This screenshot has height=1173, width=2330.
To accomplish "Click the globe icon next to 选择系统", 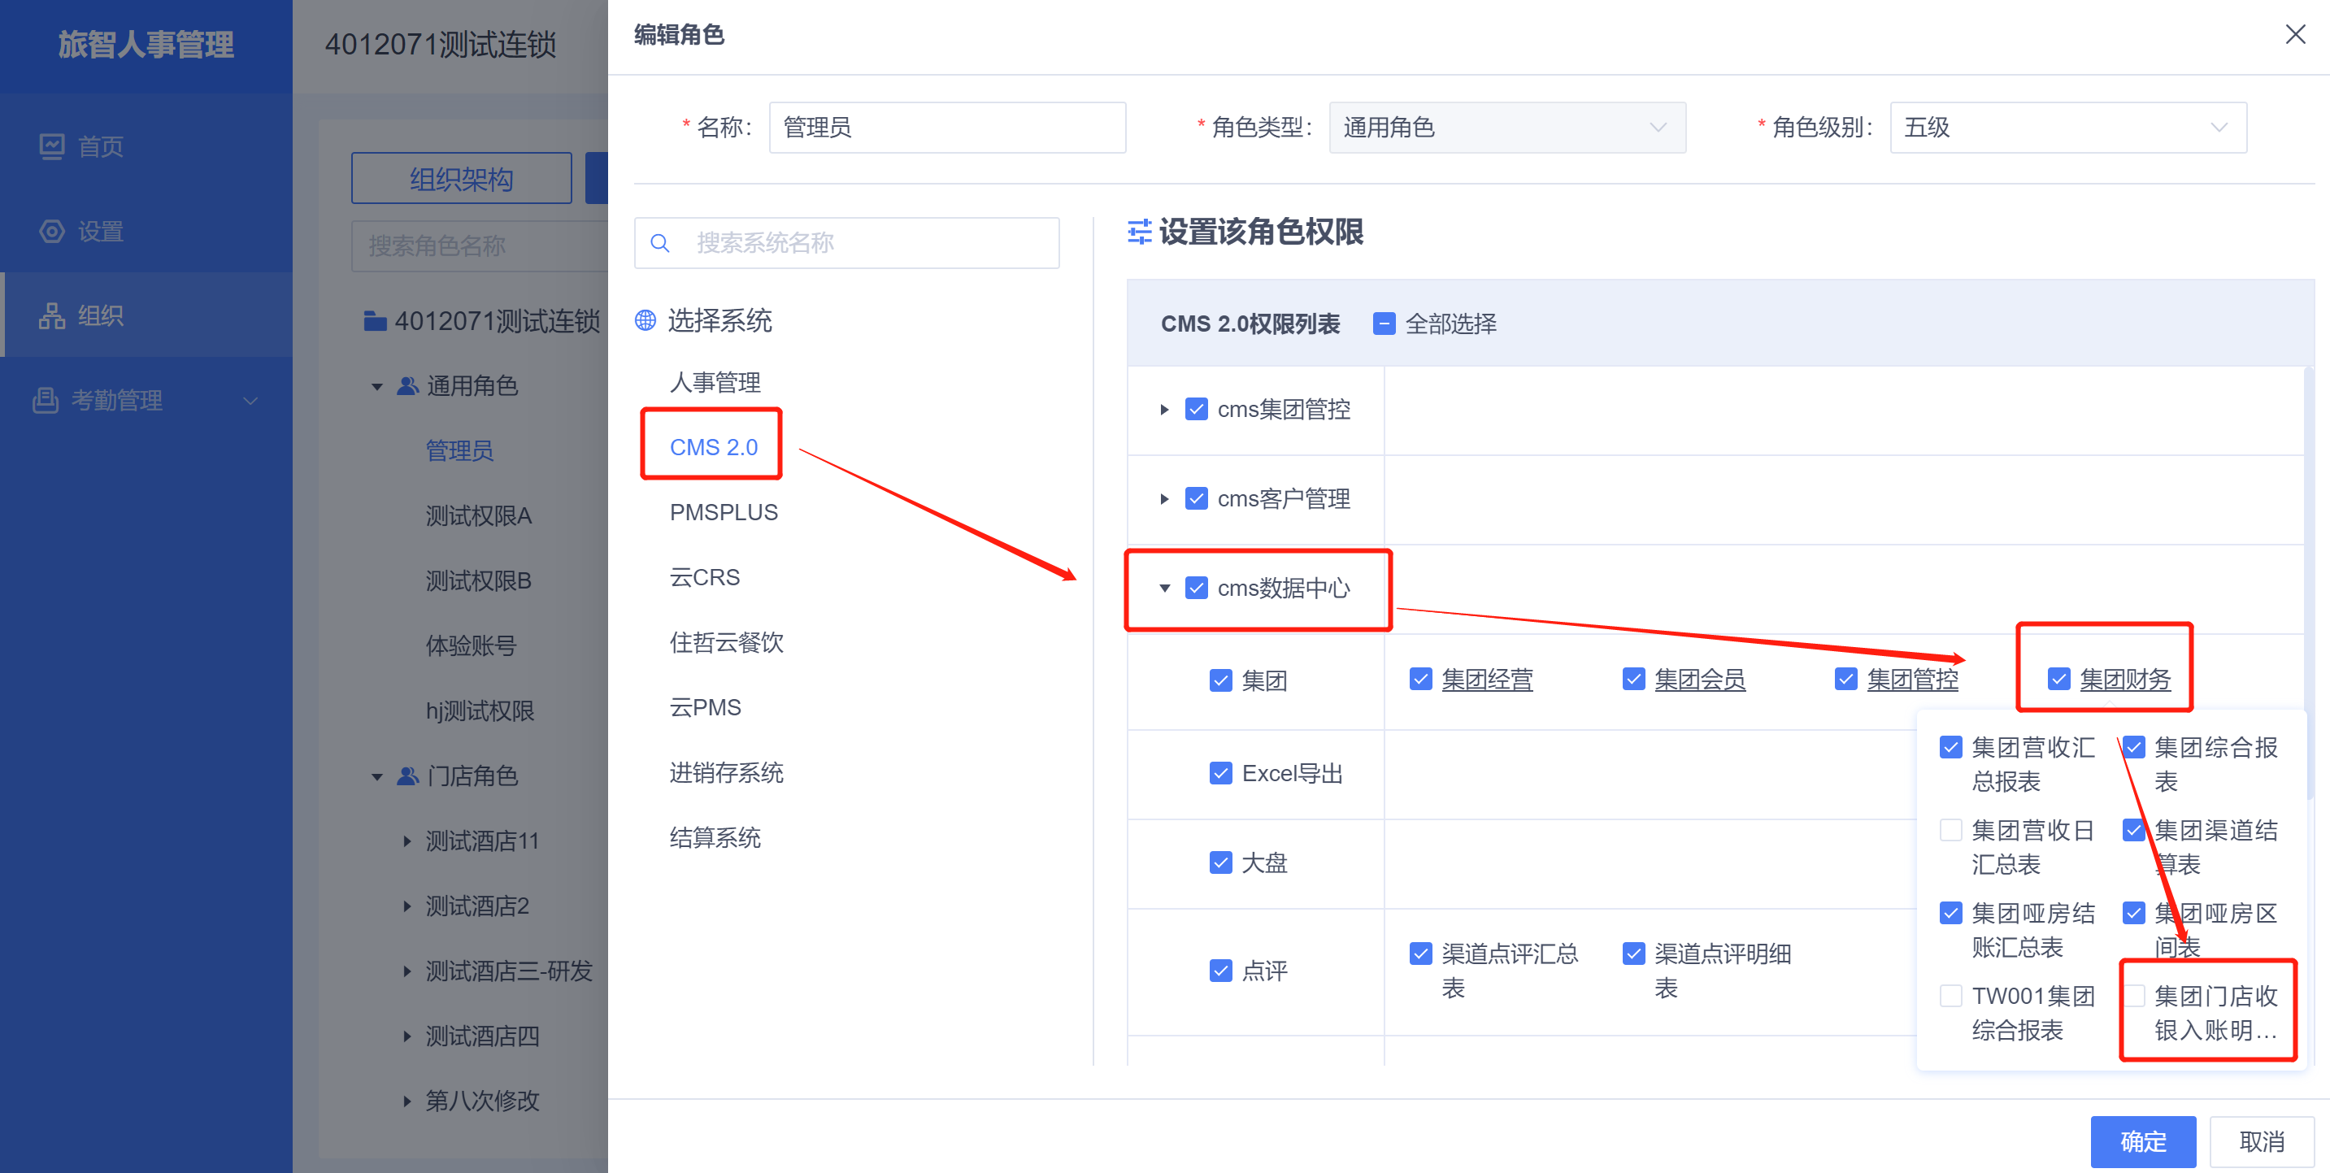I will coord(645,319).
